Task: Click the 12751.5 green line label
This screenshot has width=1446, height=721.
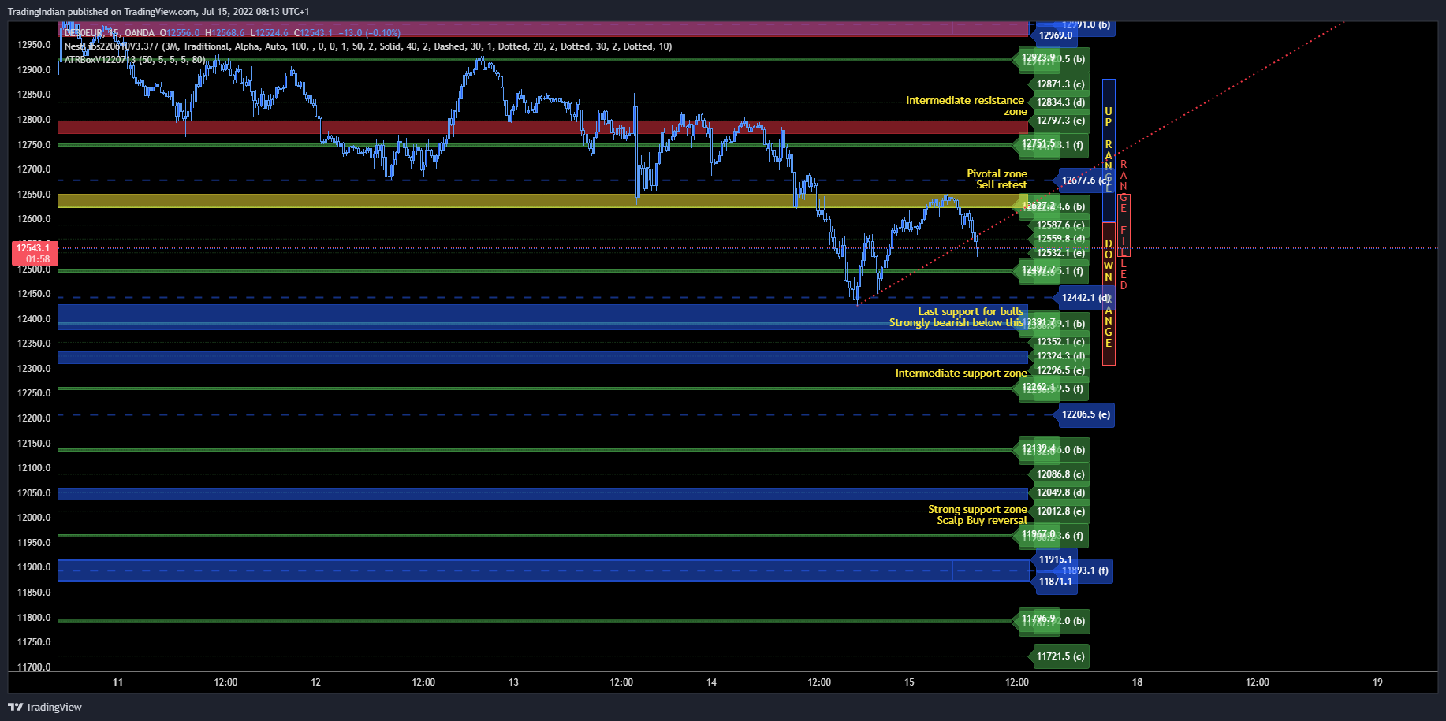Action: [x=1038, y=143]
